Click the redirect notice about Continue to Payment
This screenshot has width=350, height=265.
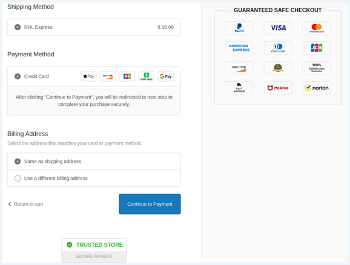click(x=94, y=101)
